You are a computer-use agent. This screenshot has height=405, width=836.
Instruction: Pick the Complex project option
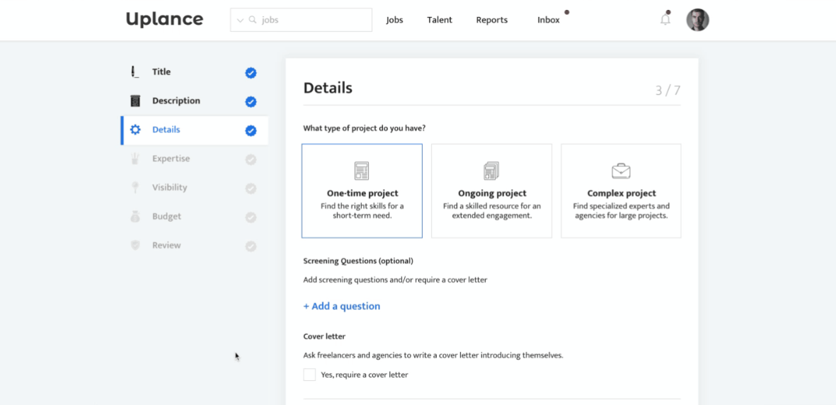point(621,191)
